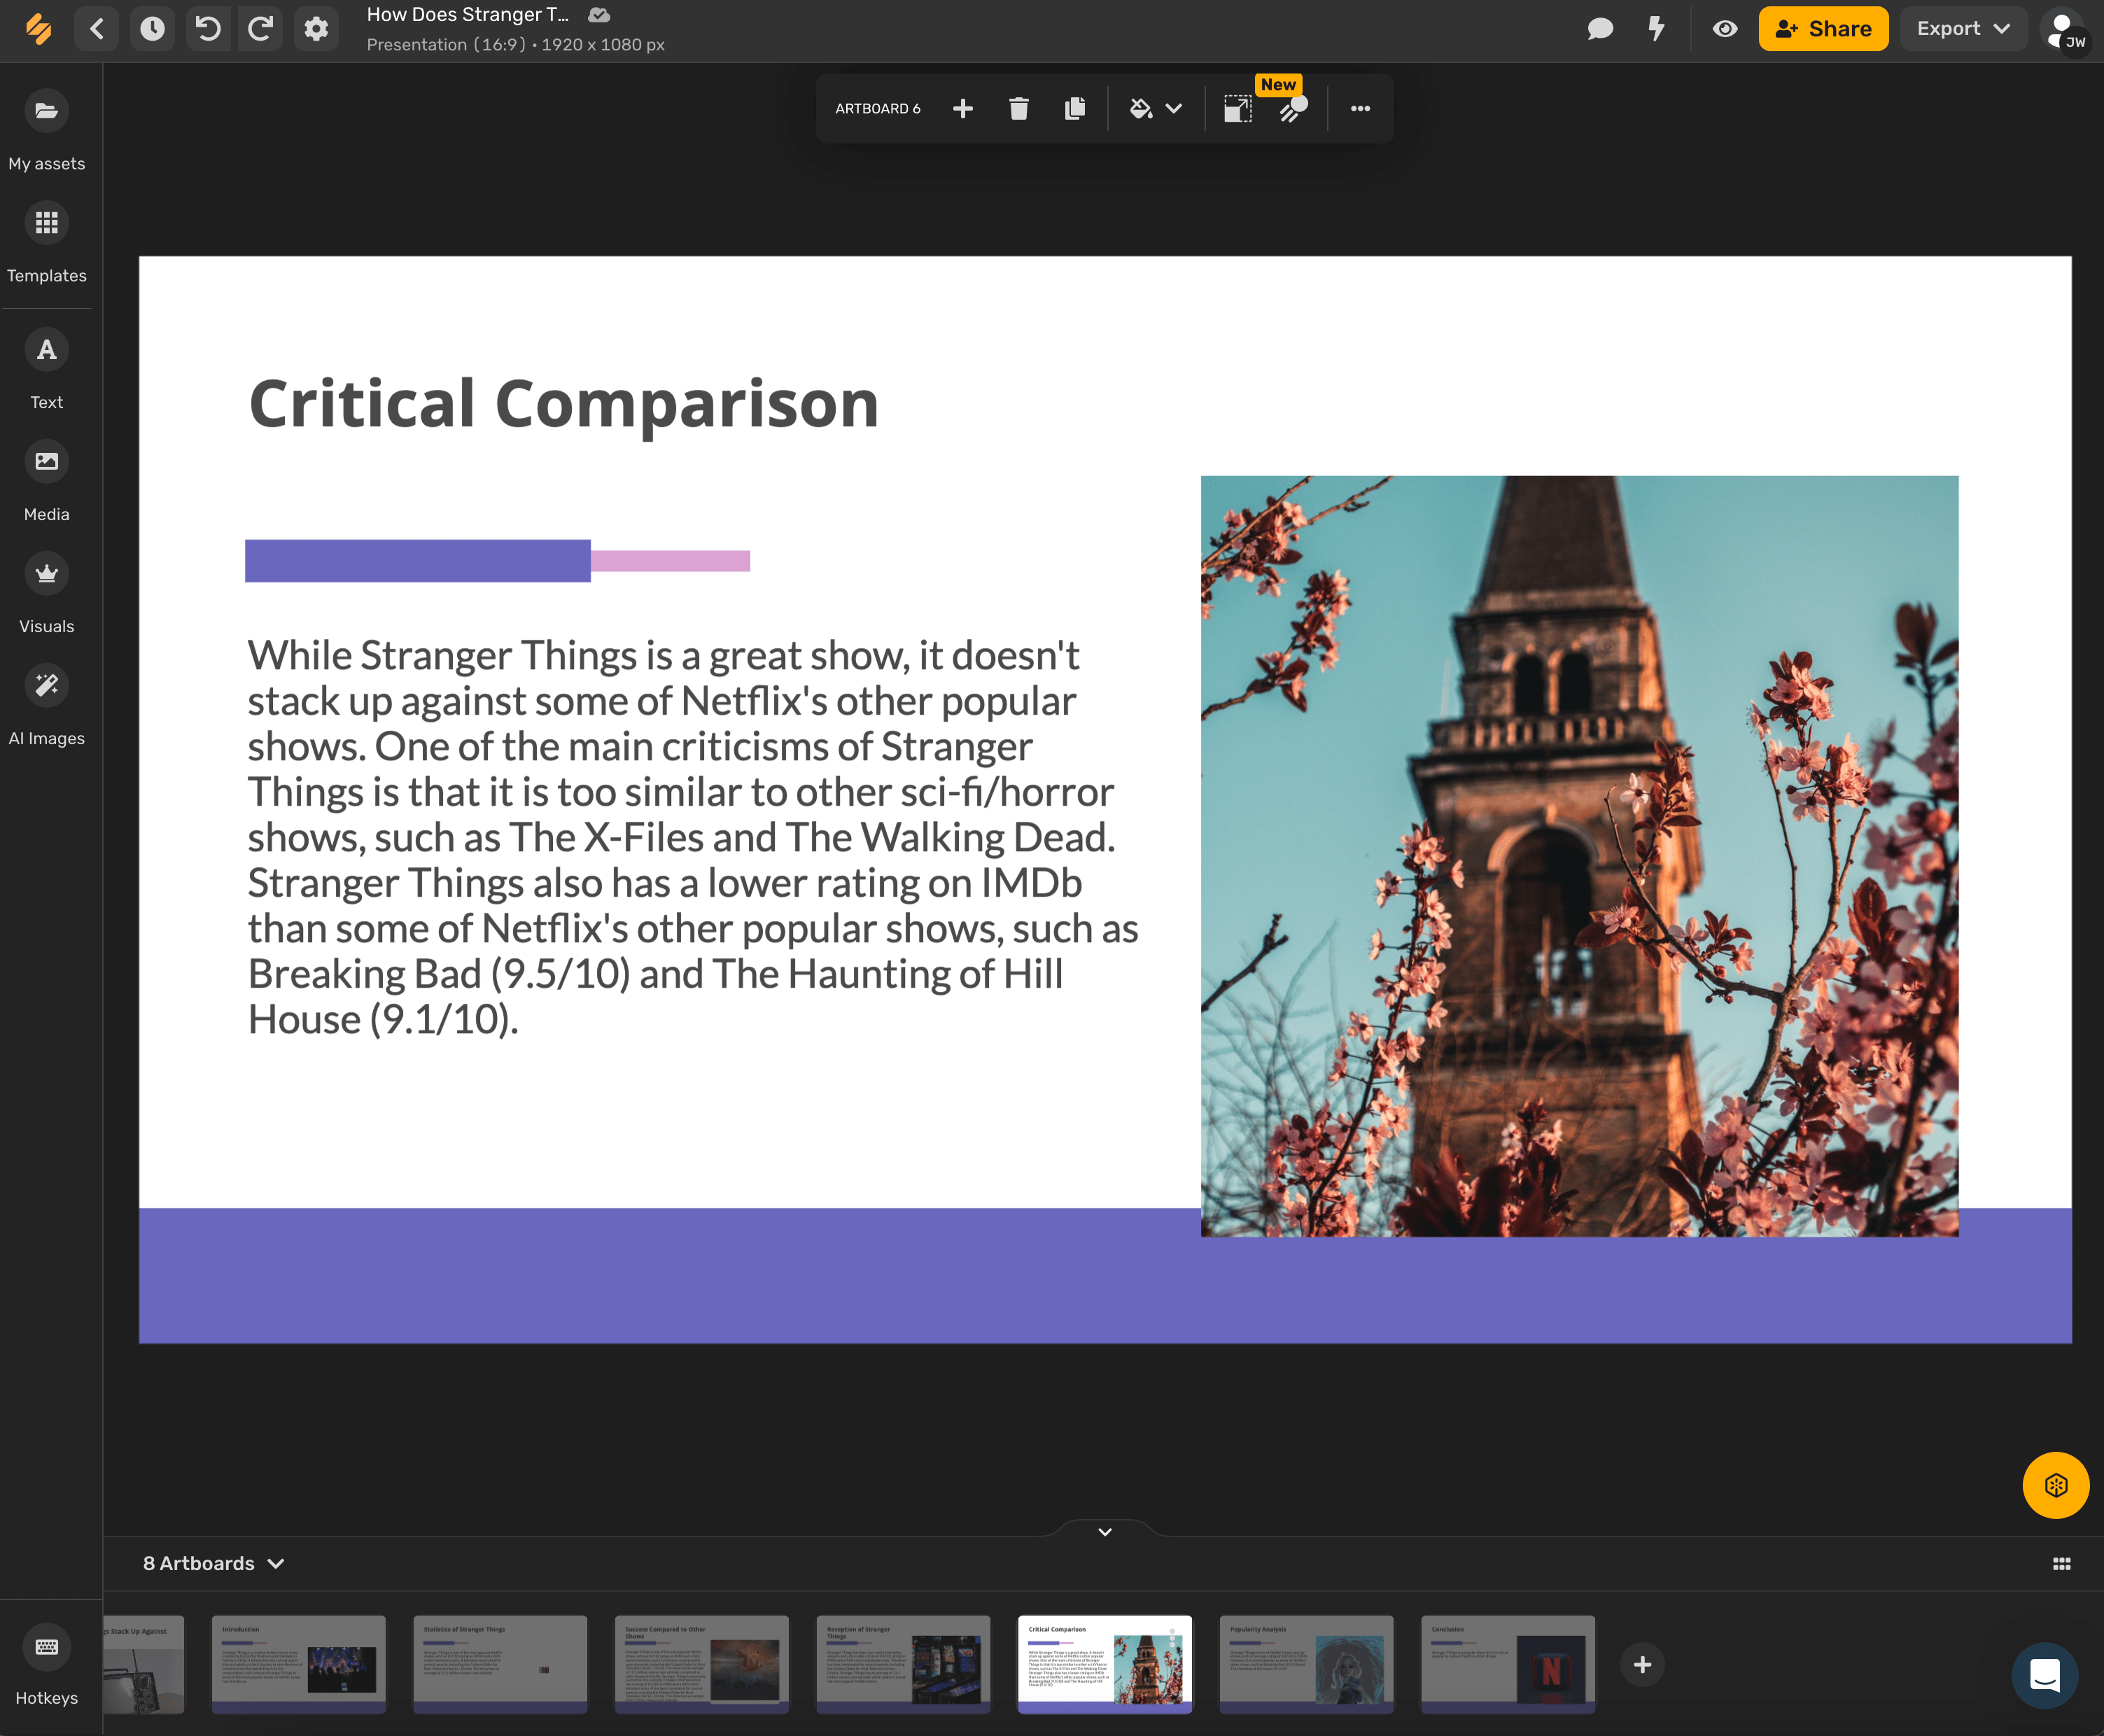Open Statistics of Stranger Things thumbnail
Image resolution: width=2104 pixels, height=1736 pixels.
tap(500, 1664)
